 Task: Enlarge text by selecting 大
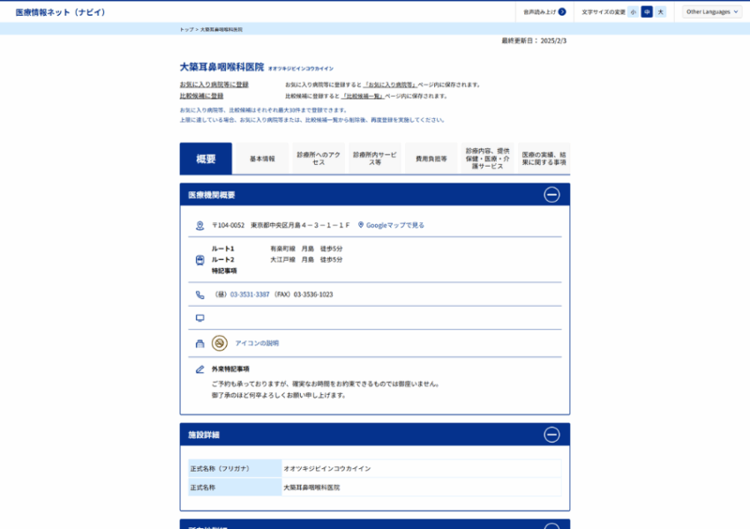pyautogui.click(x=662, y=11)
